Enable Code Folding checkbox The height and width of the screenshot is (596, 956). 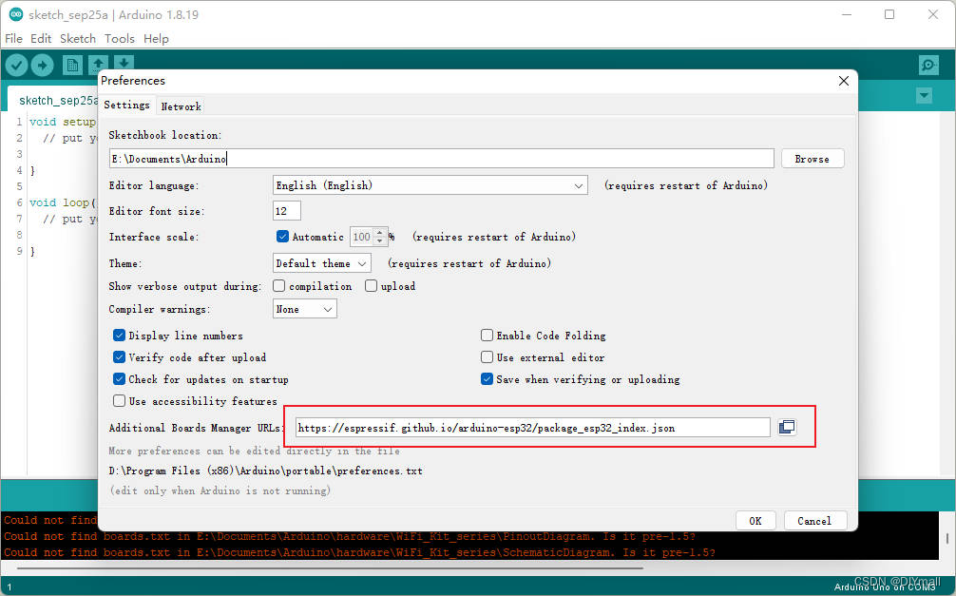click(x=487, y=335)
